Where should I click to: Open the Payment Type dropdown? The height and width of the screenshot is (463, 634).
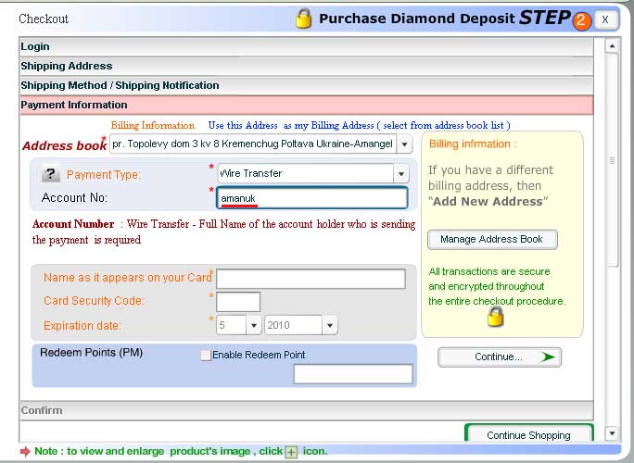coord(400,174)
